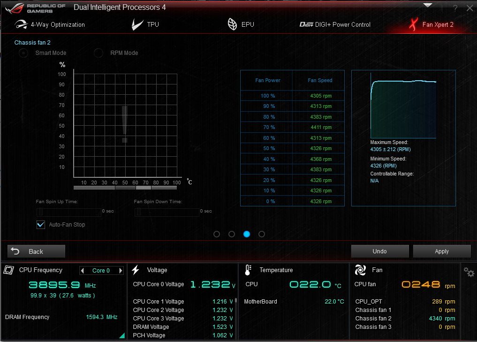Click the lightning bolt Voltage icon
The height and width of the screenshot is (342, 477).
pyautogui.click(x=136, y=270)
